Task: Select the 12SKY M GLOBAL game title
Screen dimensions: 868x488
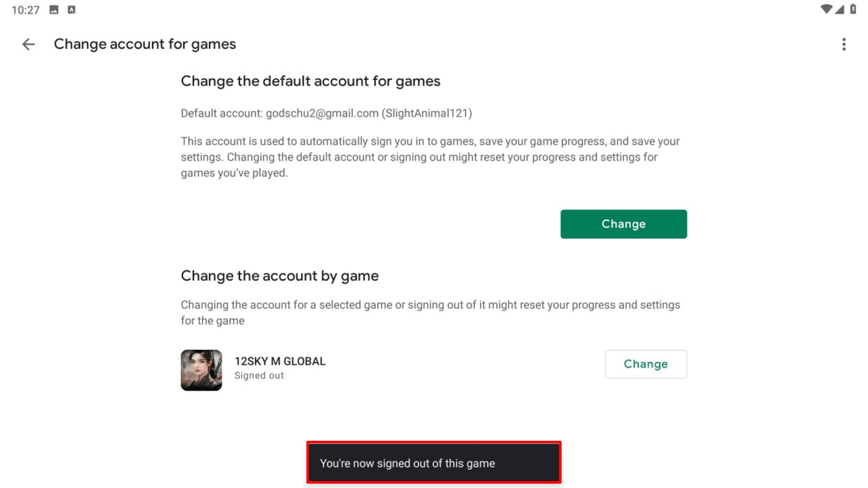Action: (x=280, y=361)
